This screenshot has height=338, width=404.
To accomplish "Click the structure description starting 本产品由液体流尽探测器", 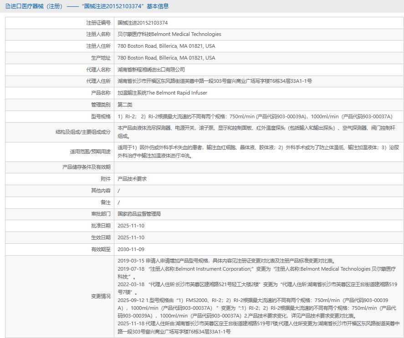I will click(256, 132).
